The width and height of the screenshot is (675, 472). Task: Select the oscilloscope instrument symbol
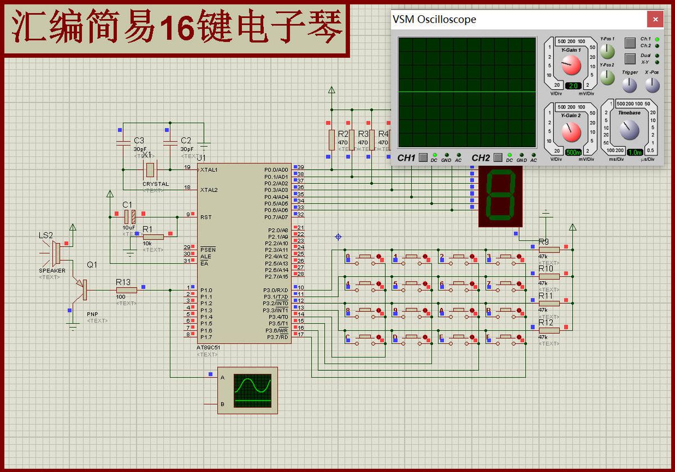click(247, 391)
